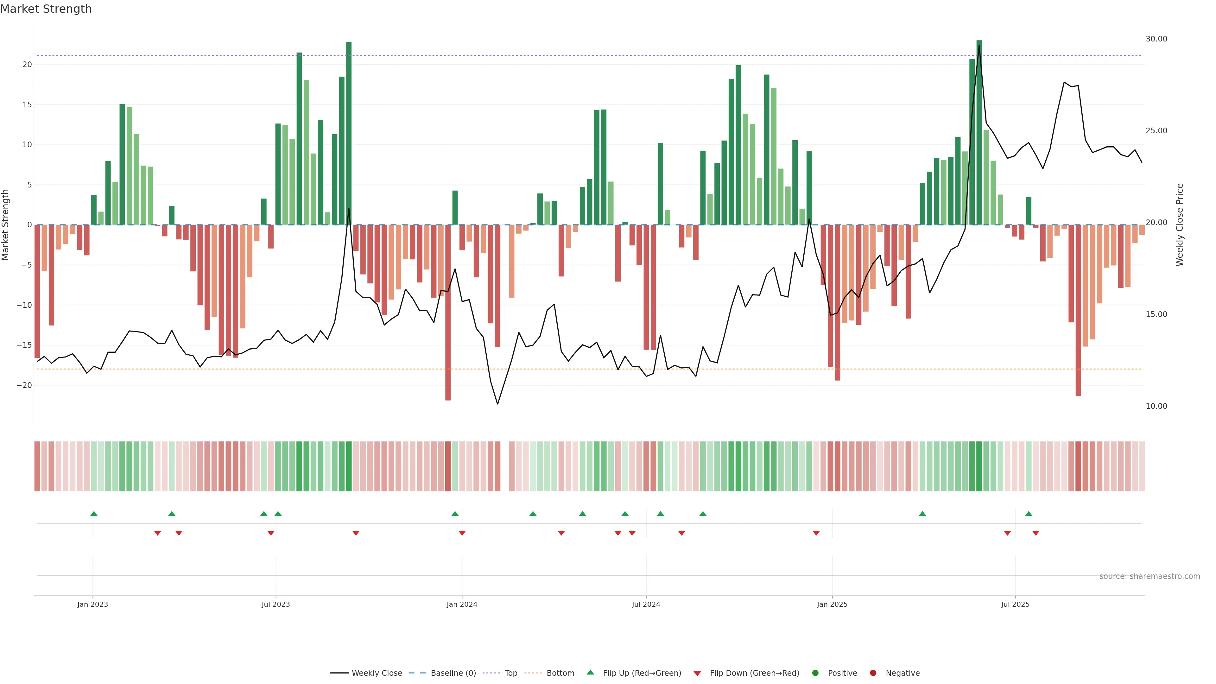1216x684 pixels.
Task: Click the 30.00 tick on the price axis
Action: click(x=1156, y=39)
